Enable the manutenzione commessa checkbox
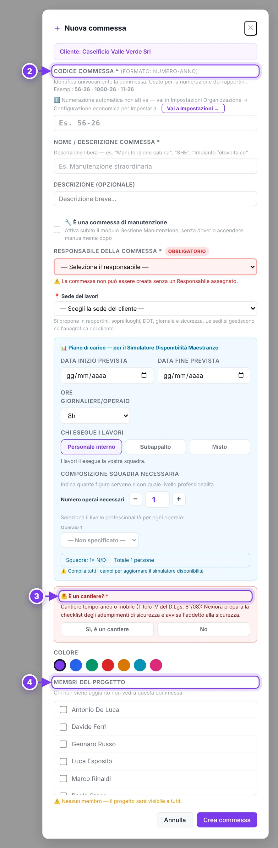This screenshot has height=848, width=278. coord(57,230)
